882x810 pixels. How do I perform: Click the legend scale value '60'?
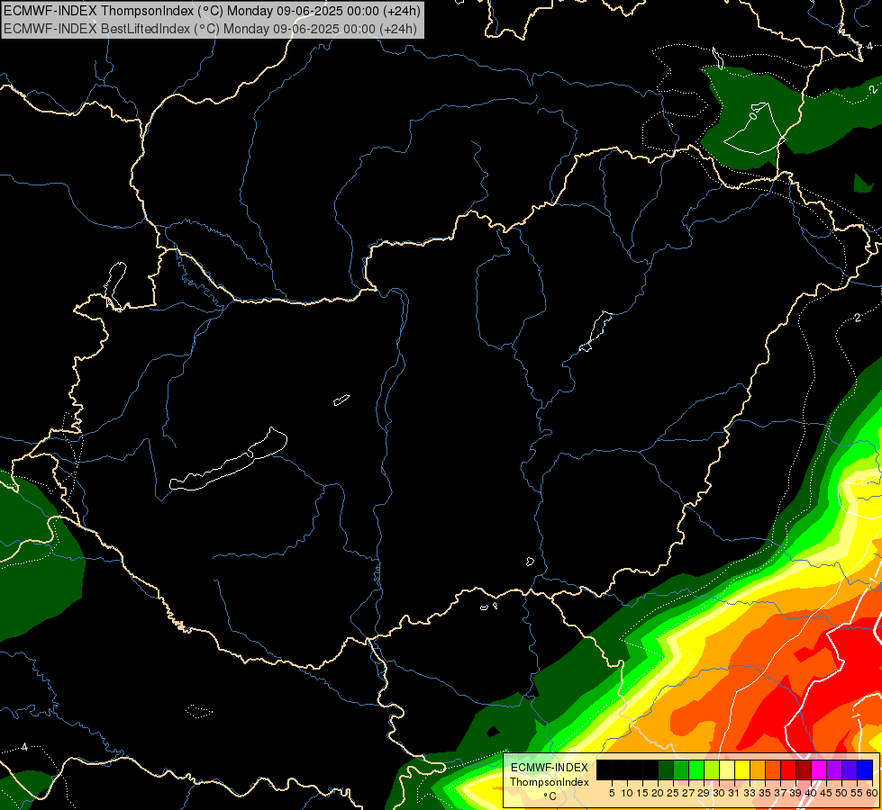tap(872, 793)
